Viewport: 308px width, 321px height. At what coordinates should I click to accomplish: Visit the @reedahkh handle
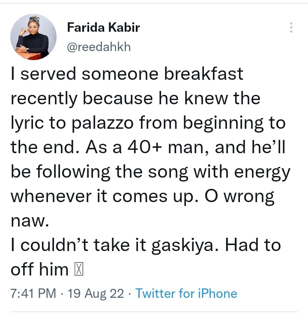99,46
